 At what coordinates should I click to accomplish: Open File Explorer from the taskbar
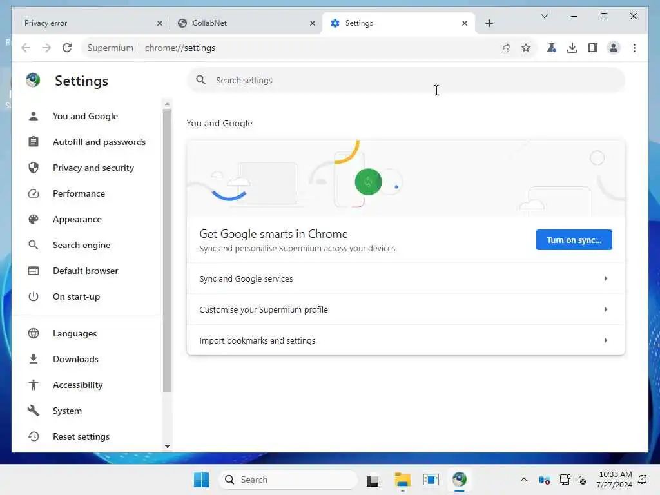tap(402, 480)
